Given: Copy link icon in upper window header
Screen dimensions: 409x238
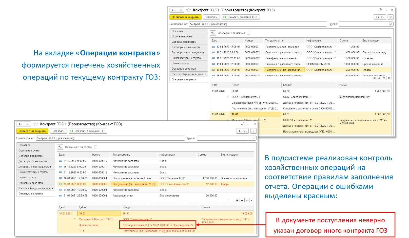Looking at the screenshot, I should pos(380,10).
